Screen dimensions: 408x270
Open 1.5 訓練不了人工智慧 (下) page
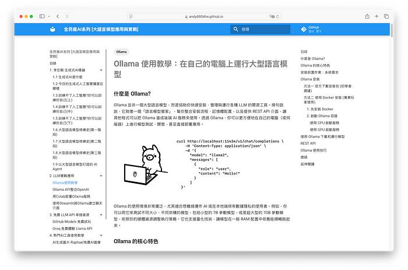click(x=77, y=121)
